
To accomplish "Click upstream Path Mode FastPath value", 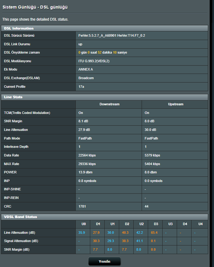I will tap(151, 138).
